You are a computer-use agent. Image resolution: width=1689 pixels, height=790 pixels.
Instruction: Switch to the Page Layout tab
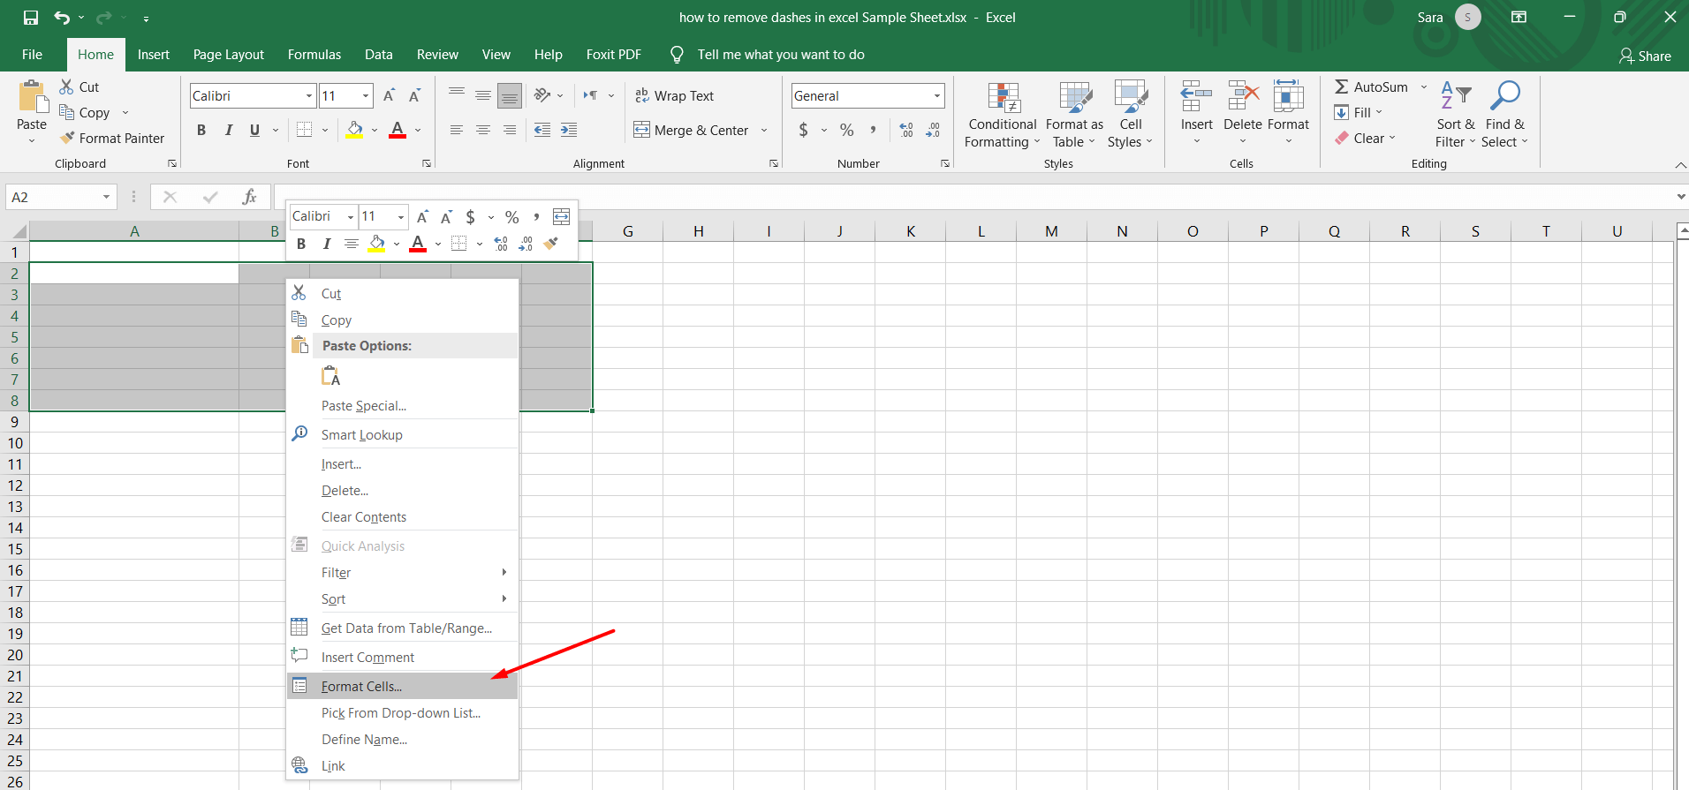pos(229,55)
